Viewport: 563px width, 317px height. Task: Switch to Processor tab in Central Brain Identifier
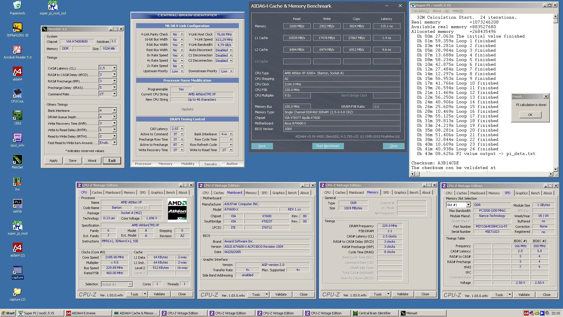click(x=143, y=164)
